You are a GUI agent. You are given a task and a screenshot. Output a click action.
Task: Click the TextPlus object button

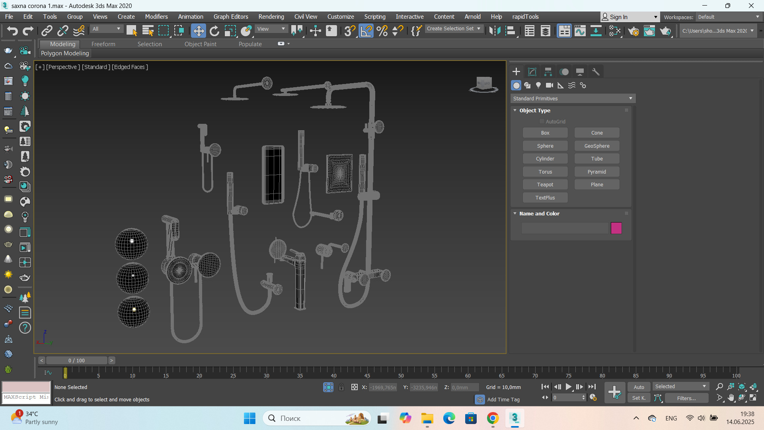pyautogui.click(x=545, y=197)
